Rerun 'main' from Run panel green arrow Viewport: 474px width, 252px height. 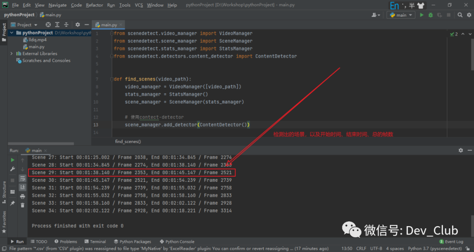[12, 160]
